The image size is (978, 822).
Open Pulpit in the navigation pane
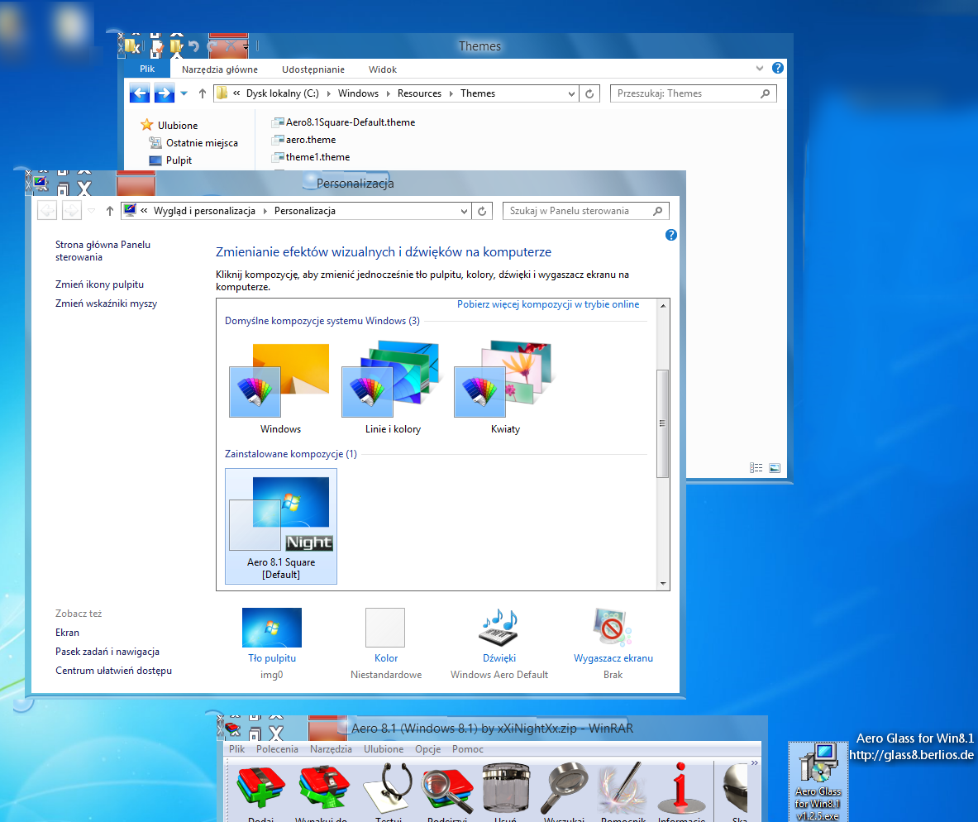[x=170, y=160]
